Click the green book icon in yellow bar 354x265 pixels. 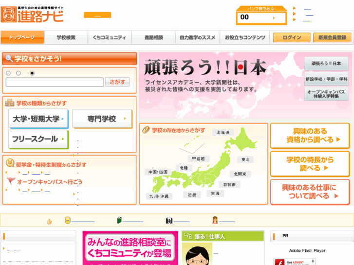(x=119, y=220)
